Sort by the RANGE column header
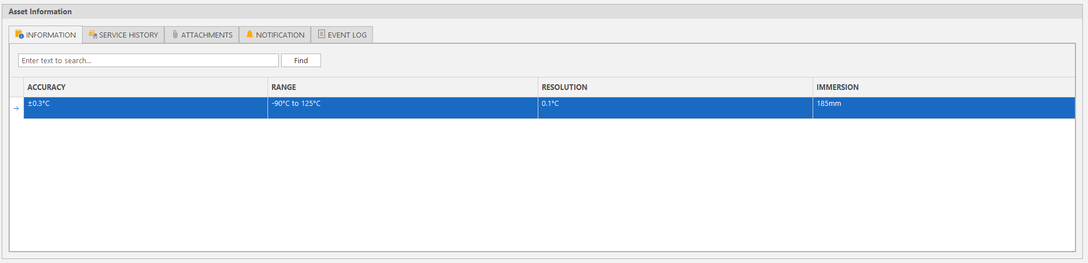Viewport: 1088px width, 263px height. pyautogui.click(x=403, y=87)
